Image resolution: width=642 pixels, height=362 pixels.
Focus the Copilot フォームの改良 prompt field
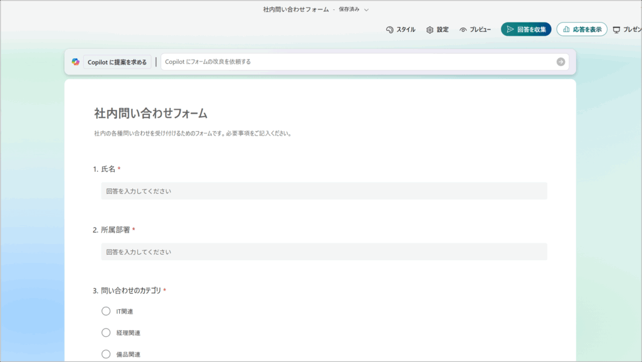357,61
